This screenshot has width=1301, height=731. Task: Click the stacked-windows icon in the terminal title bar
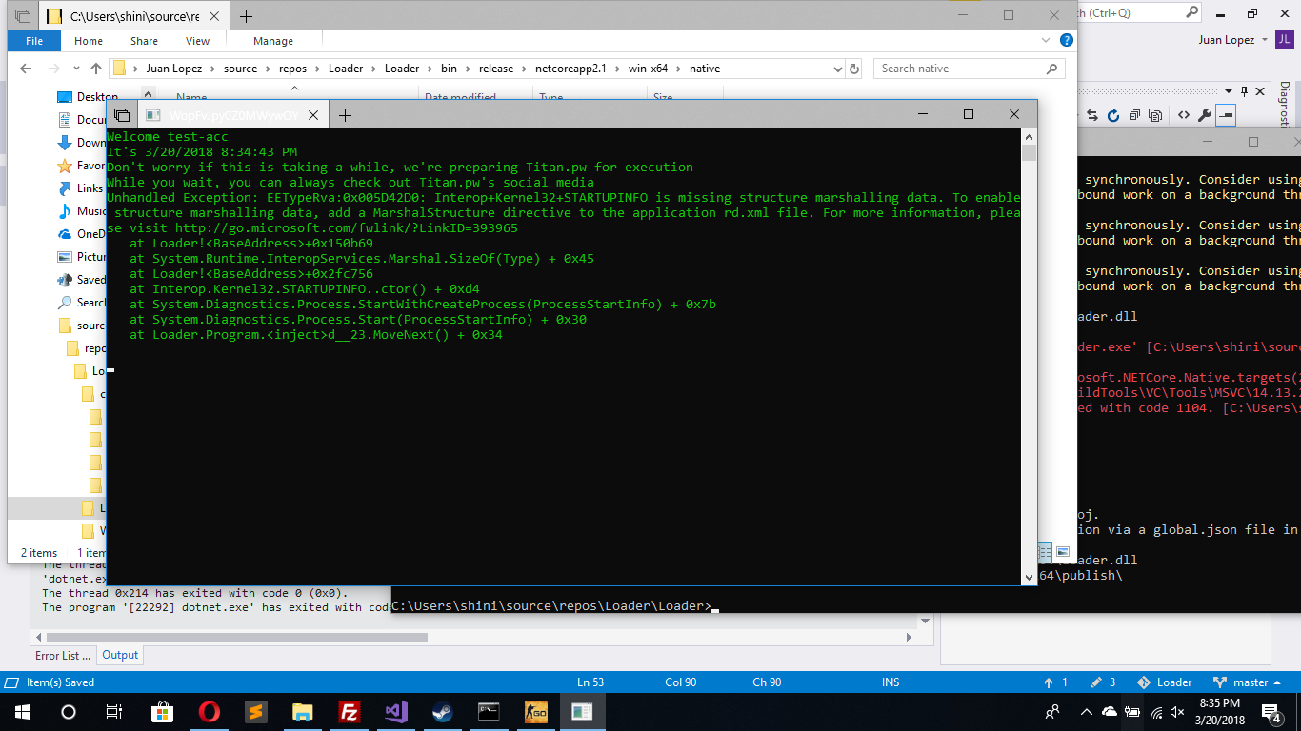click(122, 114)
